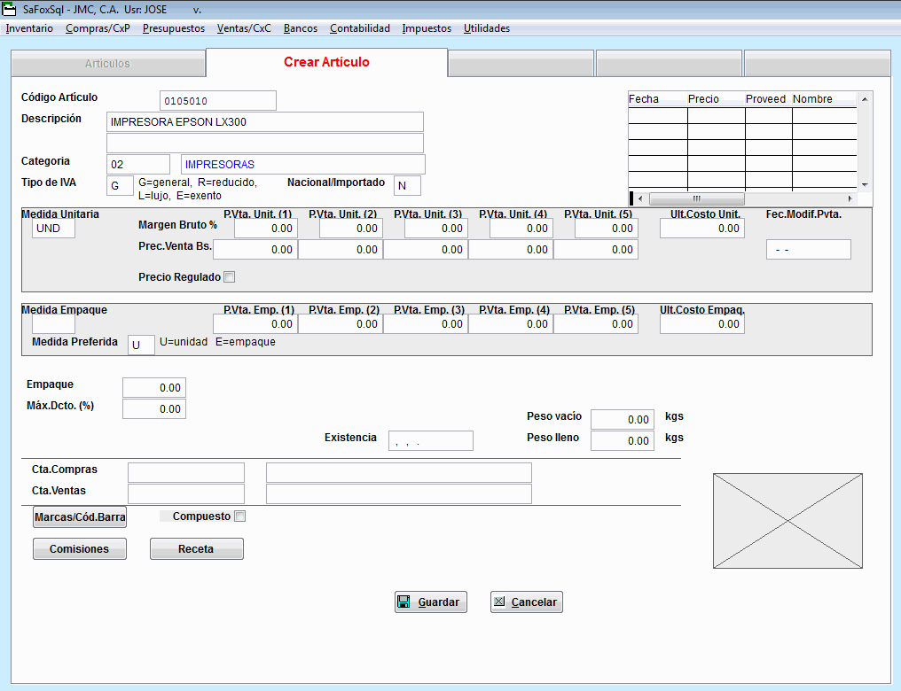Enable the Precio Regulado checkbox
The image size is (901, 691).
pos(230,277)
